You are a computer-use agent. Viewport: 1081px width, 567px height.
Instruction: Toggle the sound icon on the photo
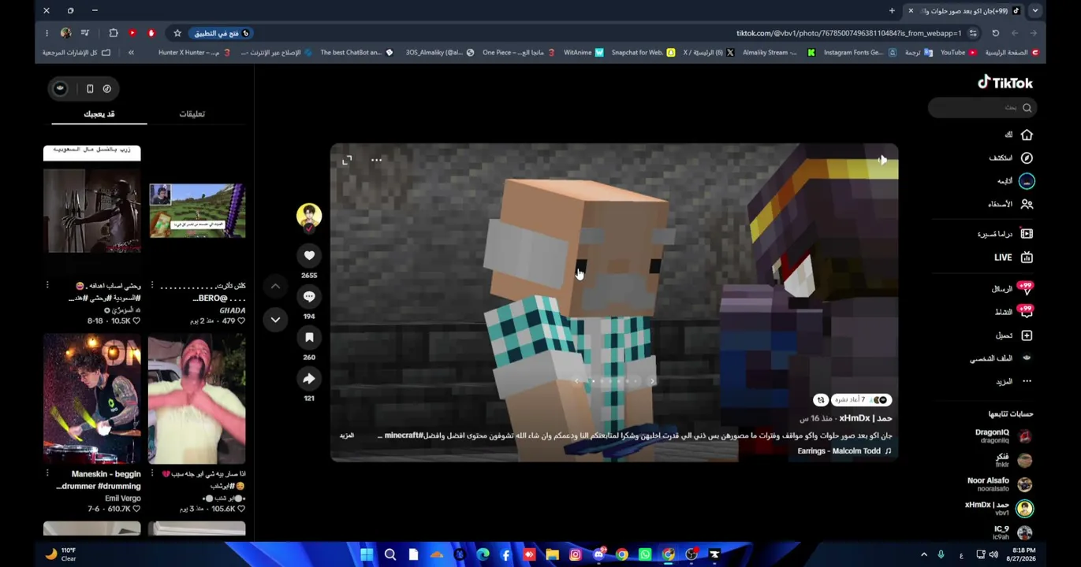coord(882,160)
